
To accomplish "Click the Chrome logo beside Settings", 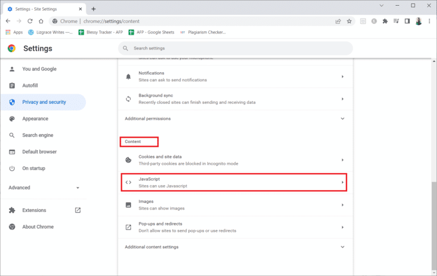I will (11, 48).
